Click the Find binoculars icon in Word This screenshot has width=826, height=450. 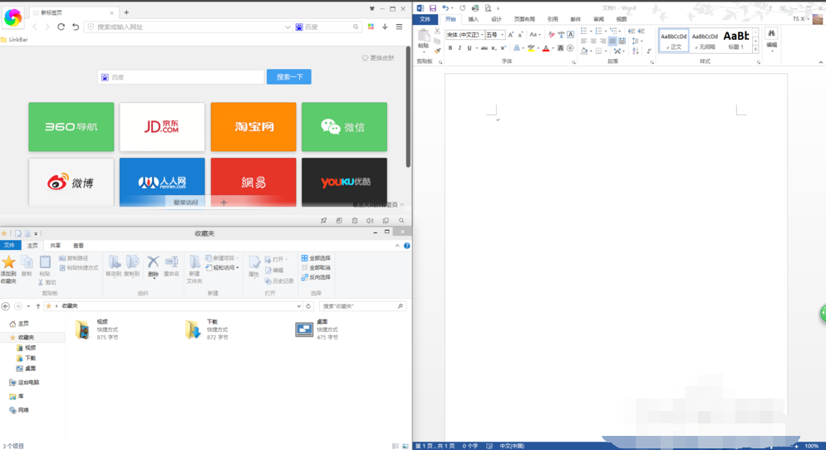pos(771,32)
